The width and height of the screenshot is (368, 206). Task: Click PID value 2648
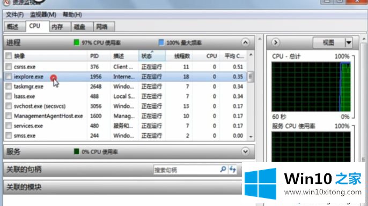(x=95, y=87)
